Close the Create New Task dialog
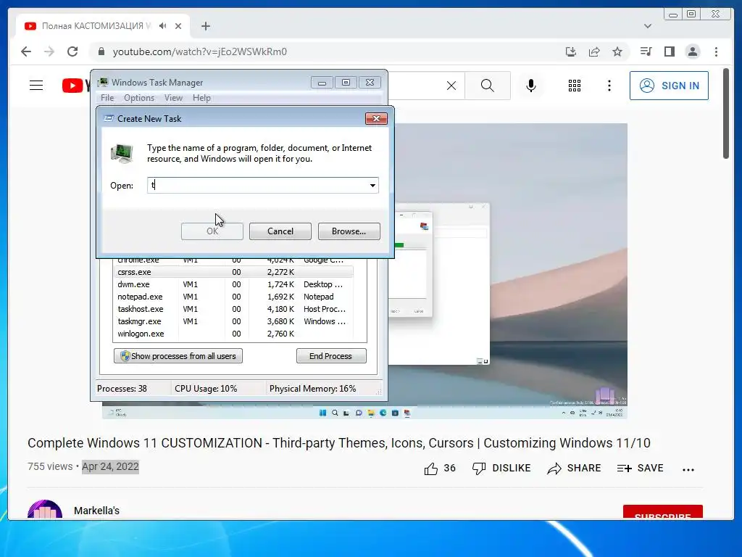Image resolution: width=742 pixels, height=557 pixels. tap(376, 118)
